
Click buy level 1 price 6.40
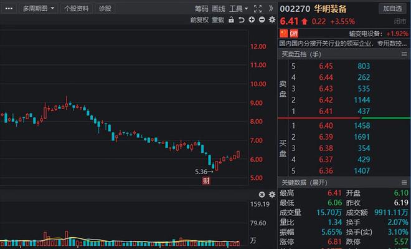click(326, 126)
